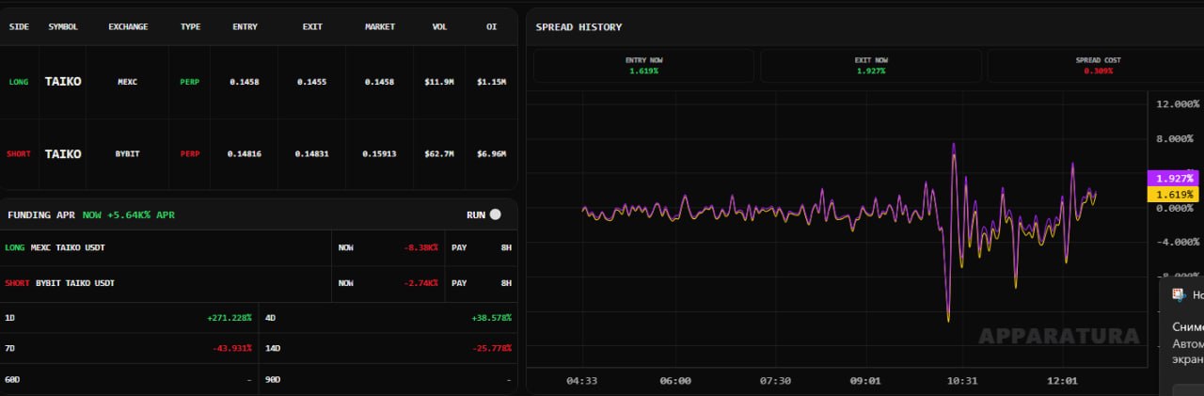The width and height of the screenshot is (1204, 396).
Task: Select the LONG TAIKO MEXC row
Action: [259, 82]
